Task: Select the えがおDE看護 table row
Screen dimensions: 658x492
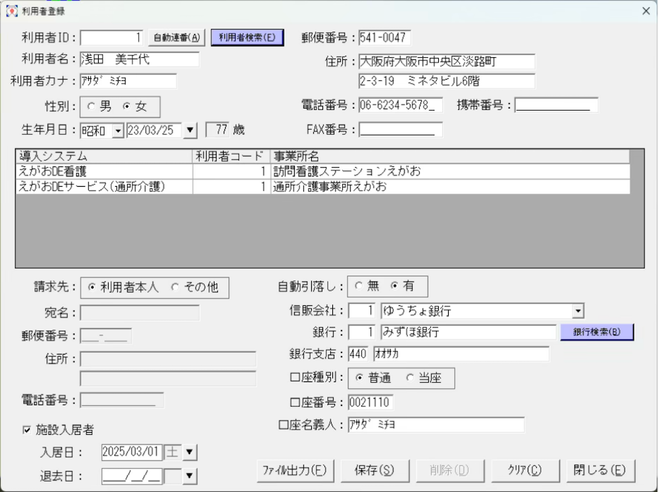Action: tap(104, 172)
